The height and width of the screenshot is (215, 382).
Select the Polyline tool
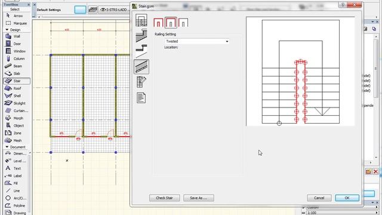point(16,205)
